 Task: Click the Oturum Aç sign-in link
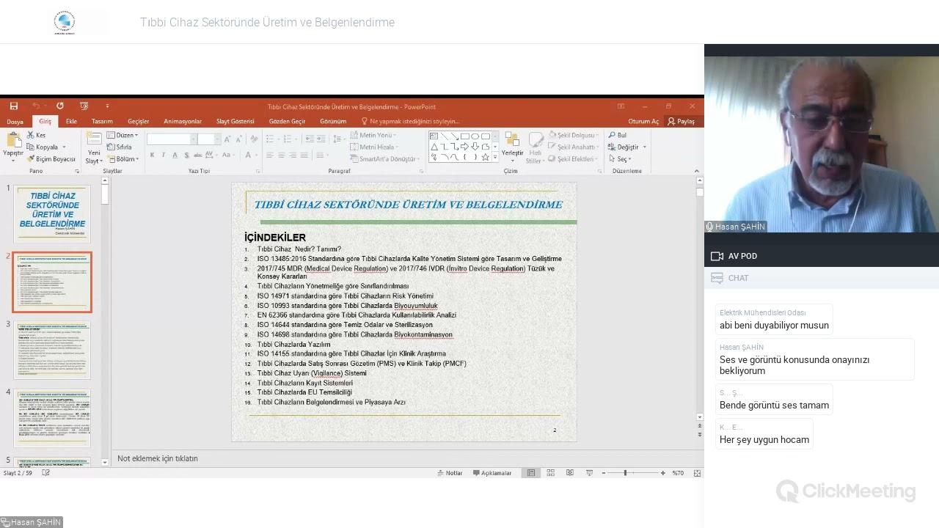(x=643, y=122)
